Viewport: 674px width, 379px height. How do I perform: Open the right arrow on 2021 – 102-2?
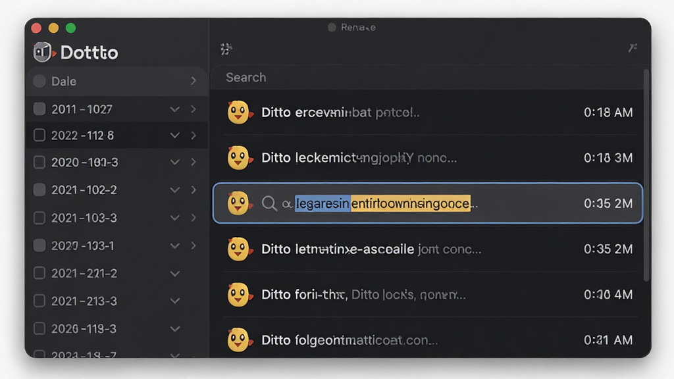(194, 189)
